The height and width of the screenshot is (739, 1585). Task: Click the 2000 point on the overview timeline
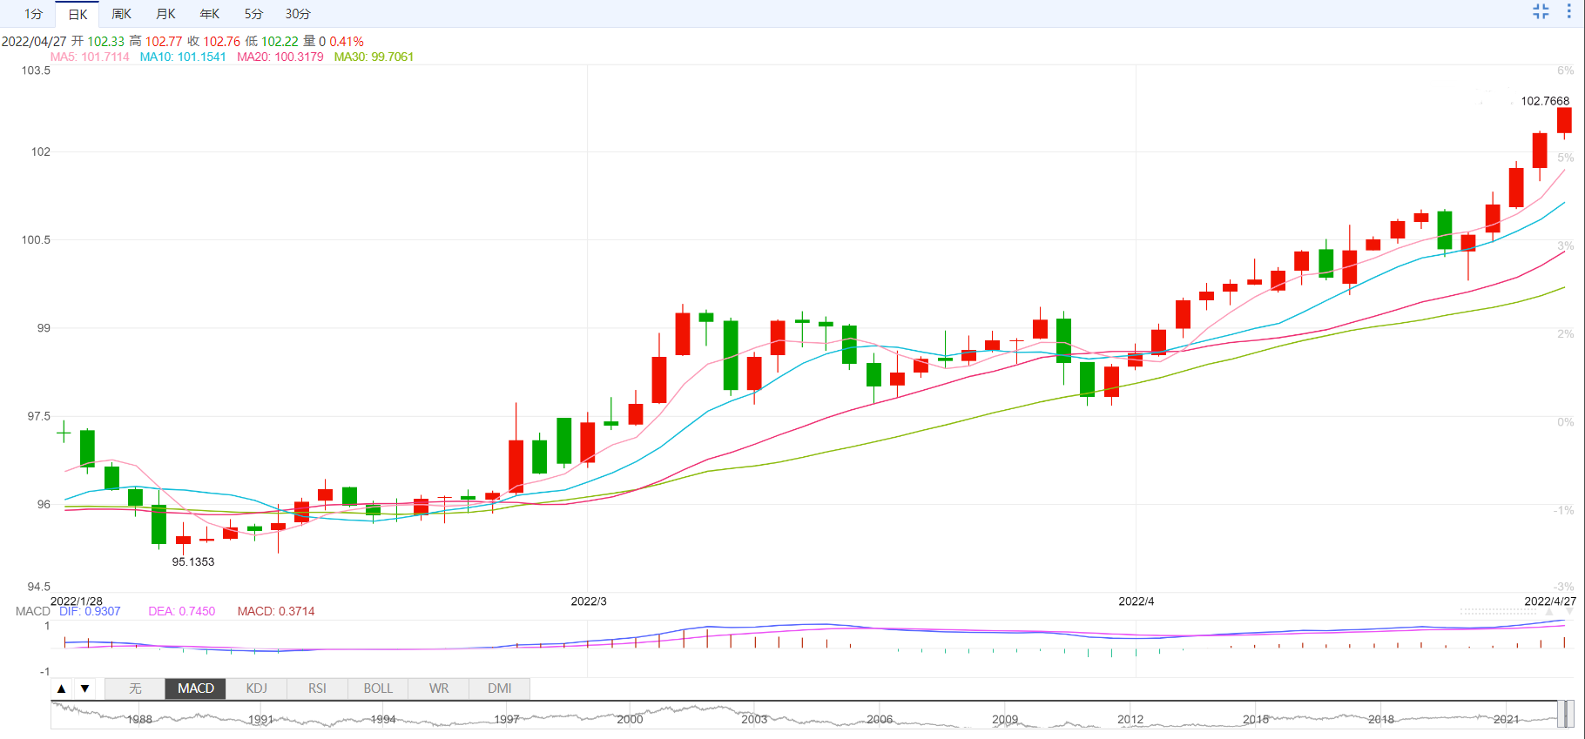tap(630, 719)
